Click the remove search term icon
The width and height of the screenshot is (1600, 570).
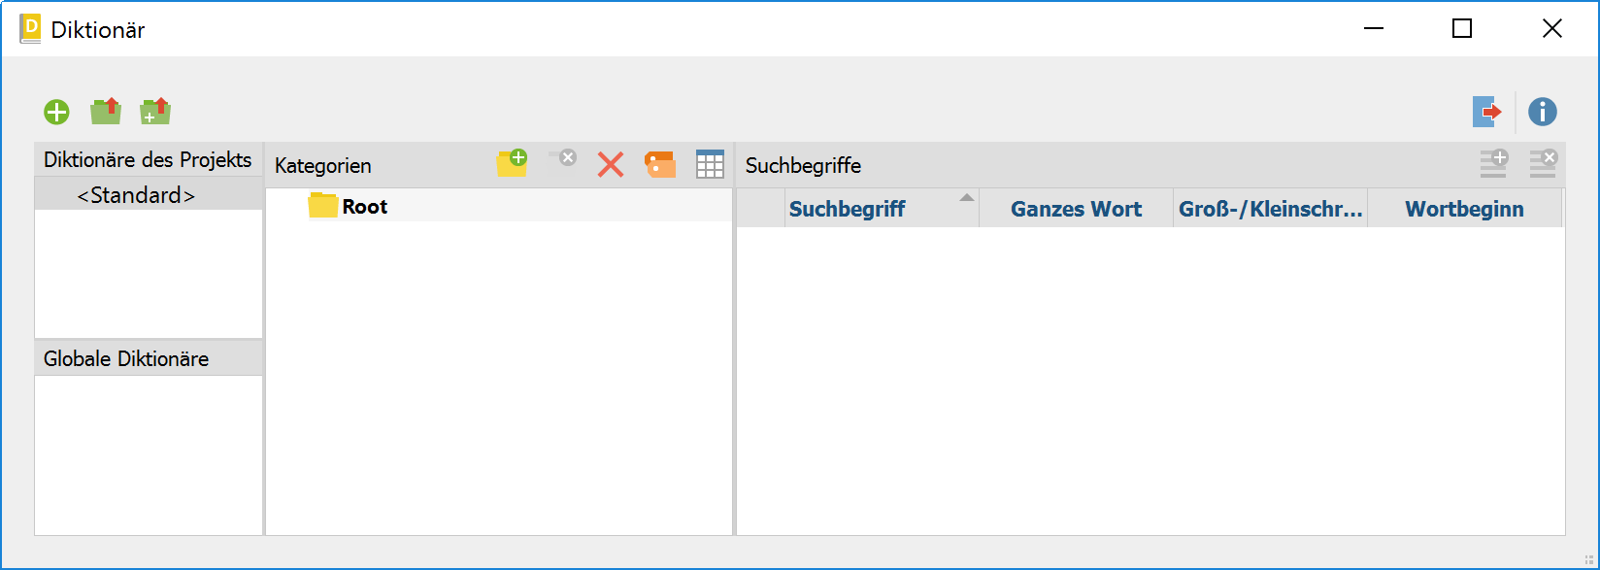(x=1543, y=163)
